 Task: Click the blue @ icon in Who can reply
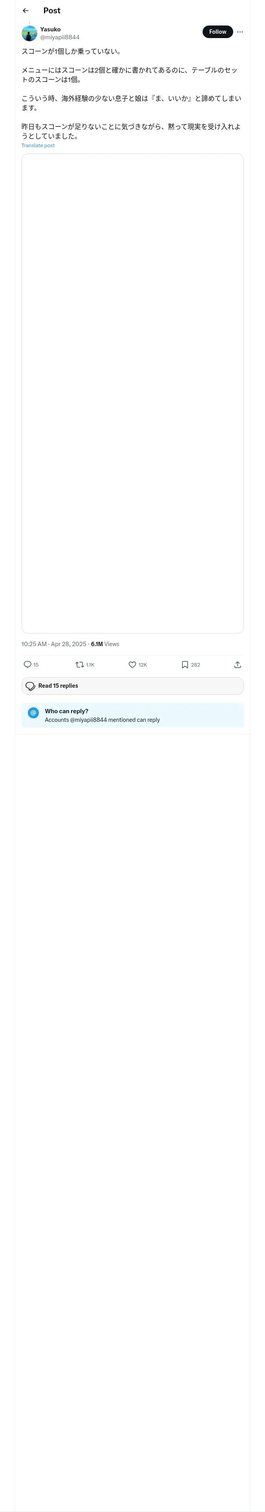click(x=33, y=712)
